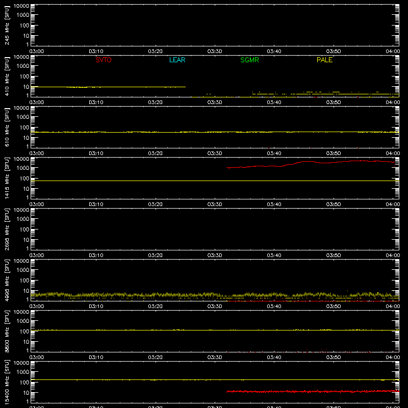Screen dimensions: 408x408
Task: Click the 10000 tick label of 245 MHz panel
Action: click(x=21, y=6)
